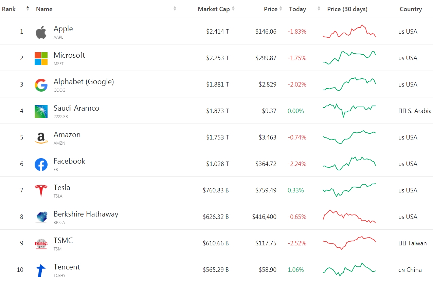Screen dimensions: 433x281
Task: Click the Tencent logo icon
Action: [41, 271]
